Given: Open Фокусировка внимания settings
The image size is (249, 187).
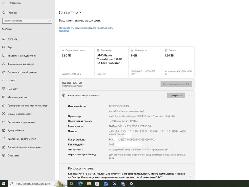Looking at the screenshot, I should point(21,64).
